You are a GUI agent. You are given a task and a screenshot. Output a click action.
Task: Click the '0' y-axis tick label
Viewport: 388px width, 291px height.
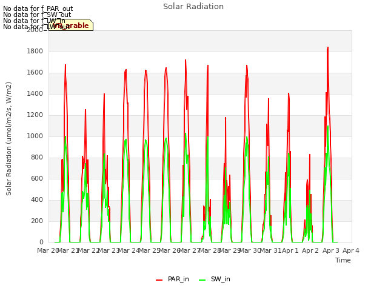(41, 242)
